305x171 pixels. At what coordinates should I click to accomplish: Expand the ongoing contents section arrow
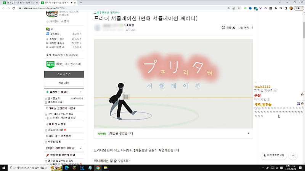pos(81,148)
